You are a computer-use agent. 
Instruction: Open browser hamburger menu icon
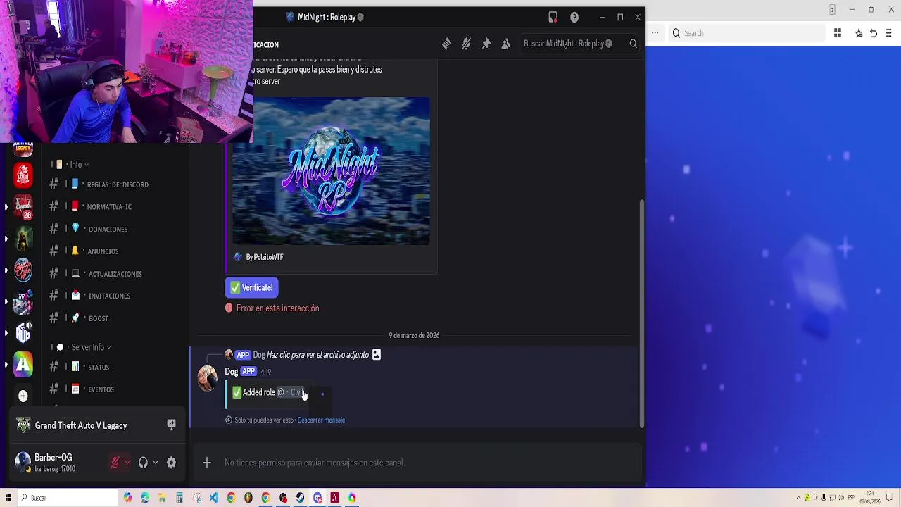(888, 33)
